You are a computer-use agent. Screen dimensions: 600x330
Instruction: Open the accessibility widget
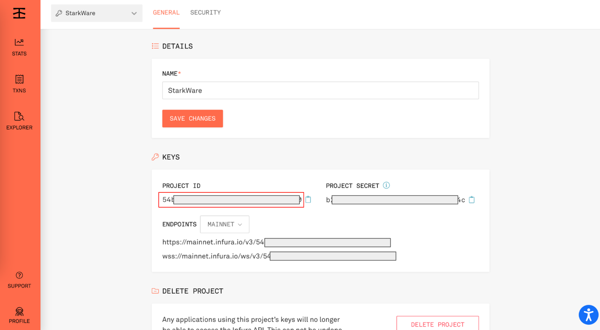[588, 315]
